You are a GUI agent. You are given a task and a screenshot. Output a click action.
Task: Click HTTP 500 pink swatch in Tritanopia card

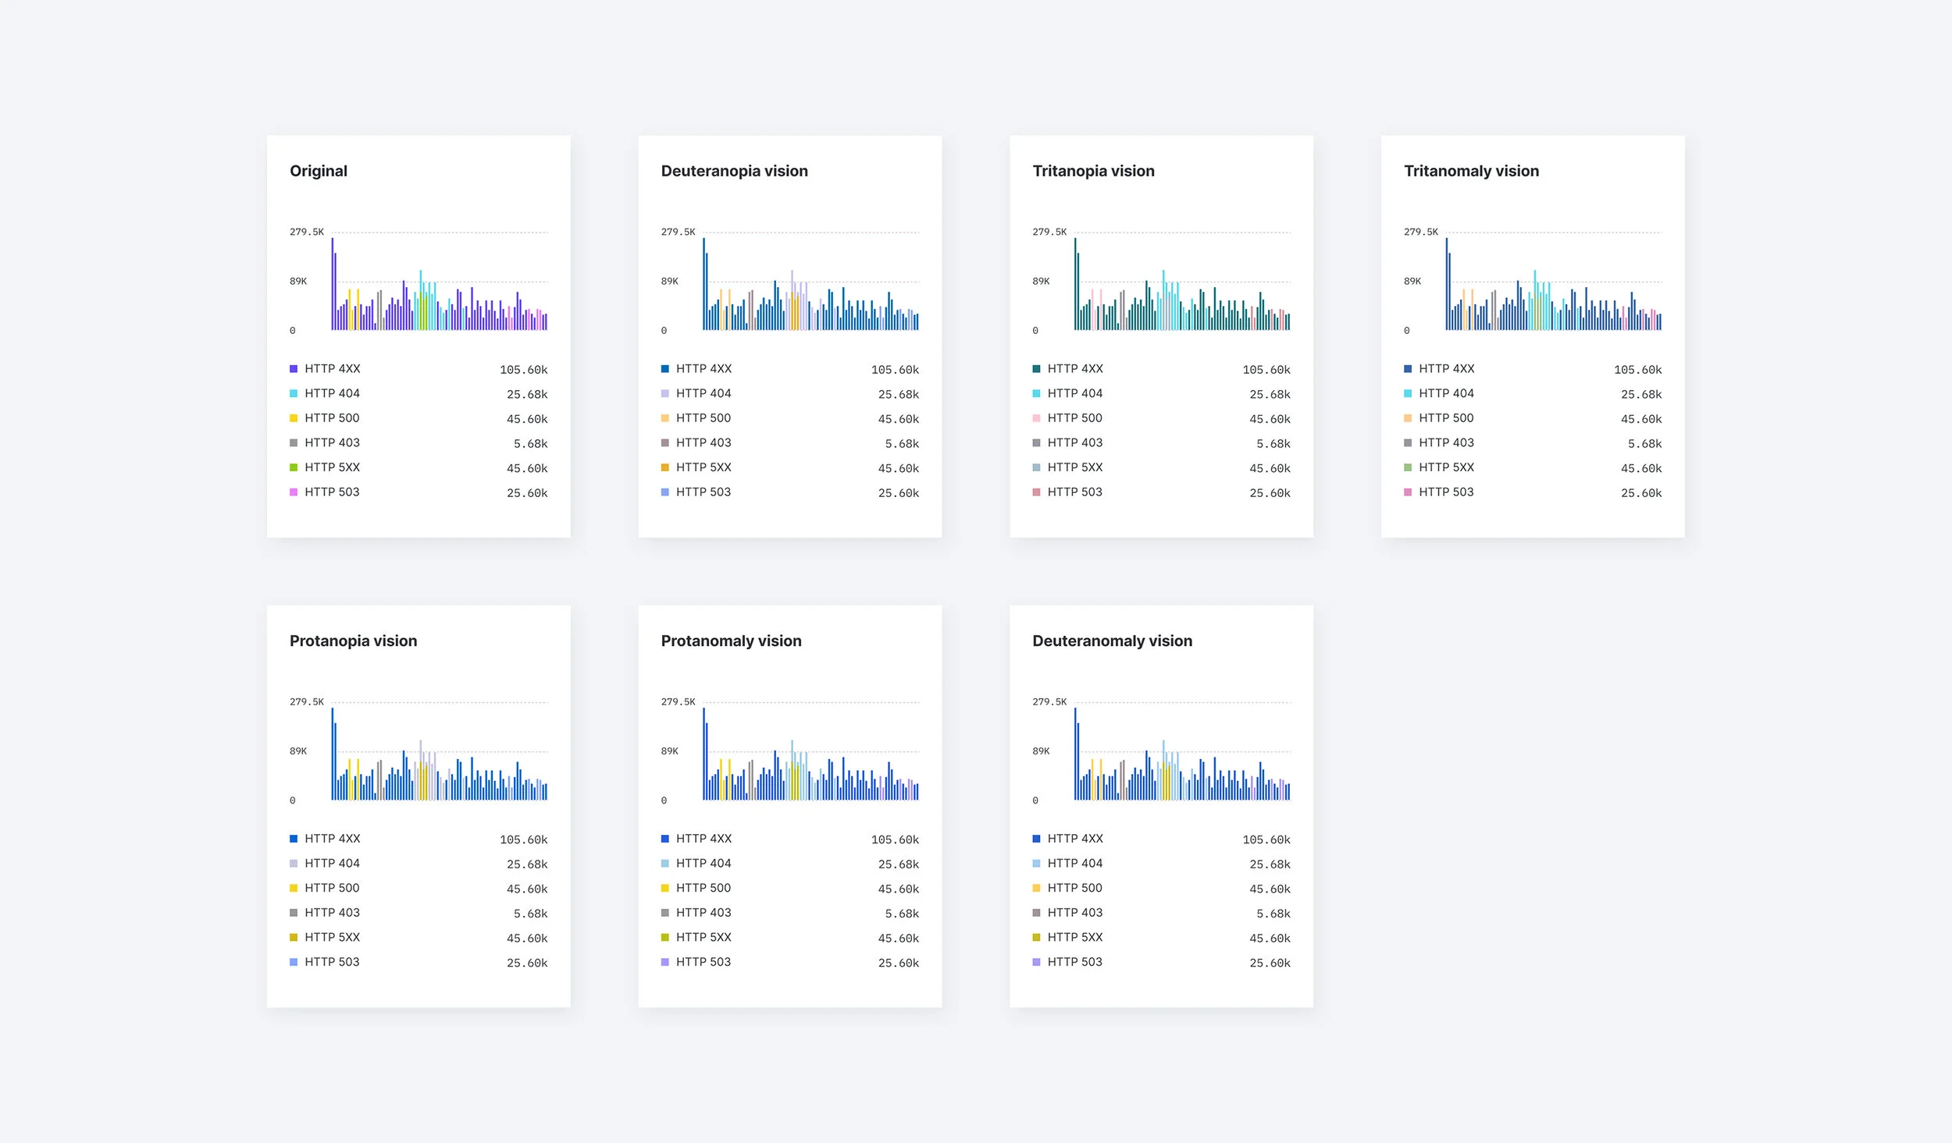point(1036,418)
